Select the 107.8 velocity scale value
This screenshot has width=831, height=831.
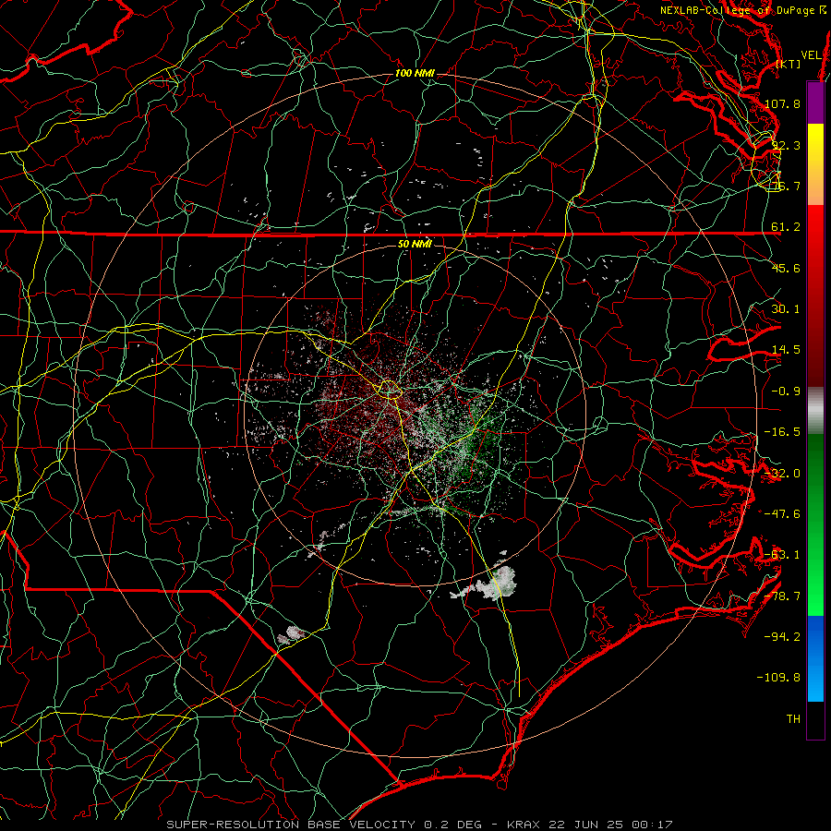pos(782,103)
